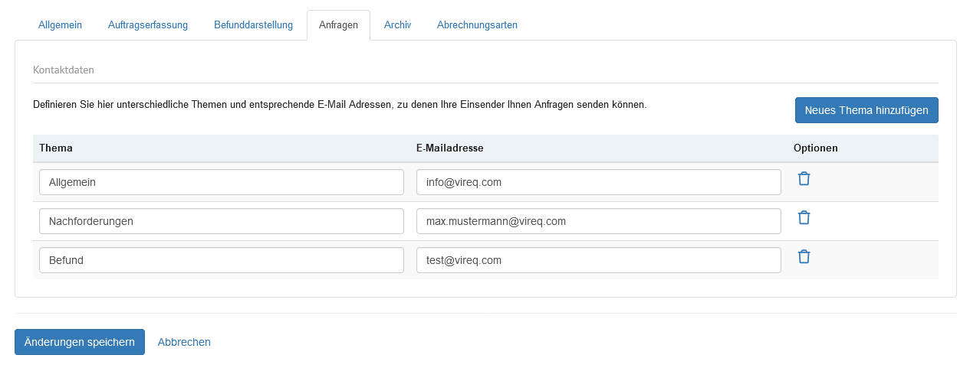Delete the Allgemein topic row

804,179
